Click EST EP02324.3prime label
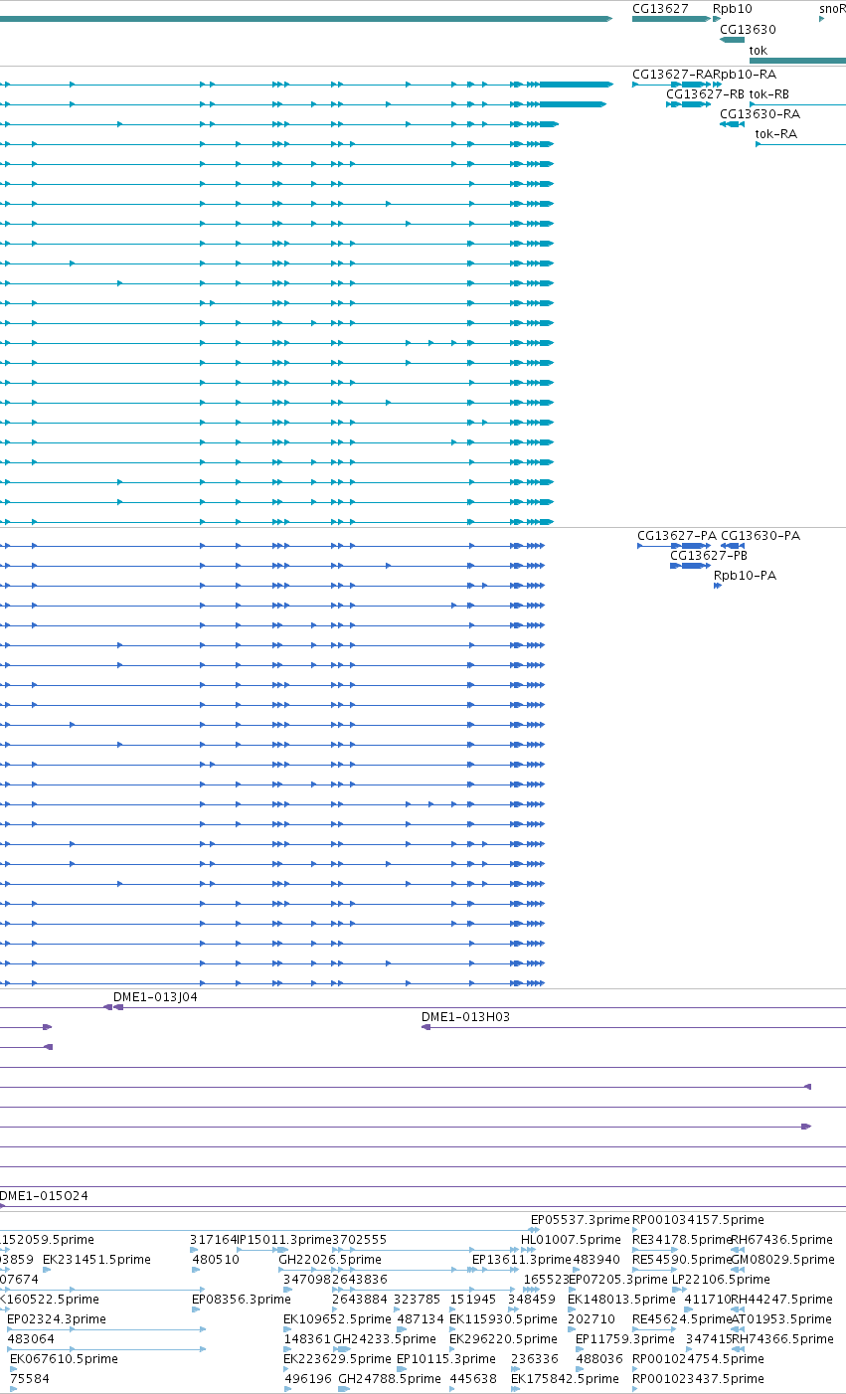The image size is (846, 1394). 57,1319
